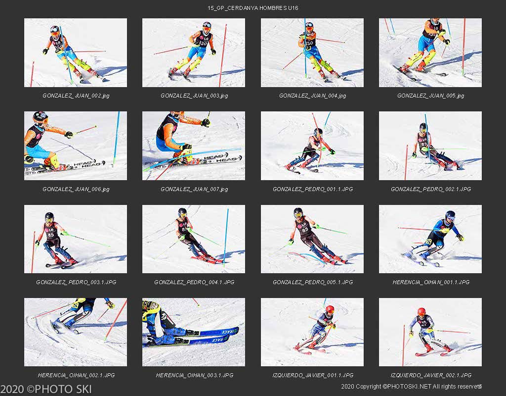Choose the GONZALEZ_JUAN_005.jpg image

point(430,52)
